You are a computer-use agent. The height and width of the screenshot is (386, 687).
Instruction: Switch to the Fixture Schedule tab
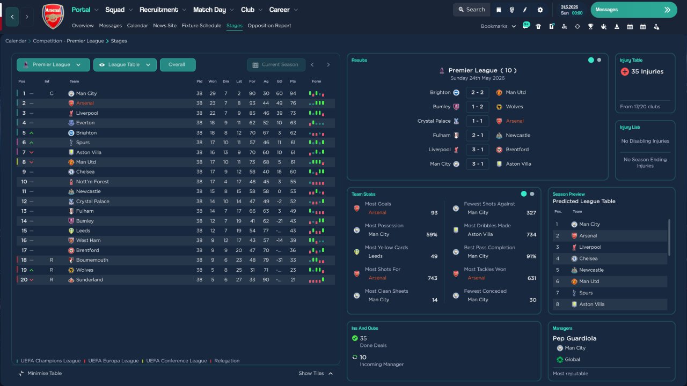pyautogui.click(x=201, y=26)
